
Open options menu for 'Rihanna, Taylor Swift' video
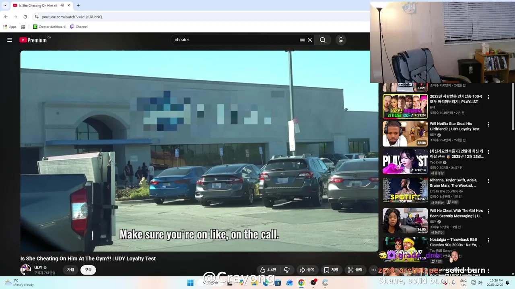pos(488,181)
